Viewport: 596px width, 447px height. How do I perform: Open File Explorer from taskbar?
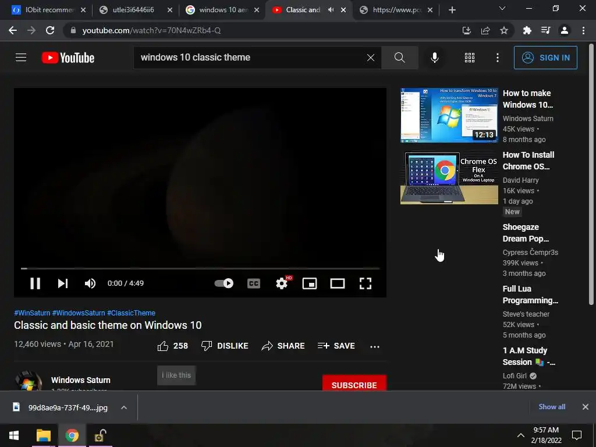click(43, 435)
